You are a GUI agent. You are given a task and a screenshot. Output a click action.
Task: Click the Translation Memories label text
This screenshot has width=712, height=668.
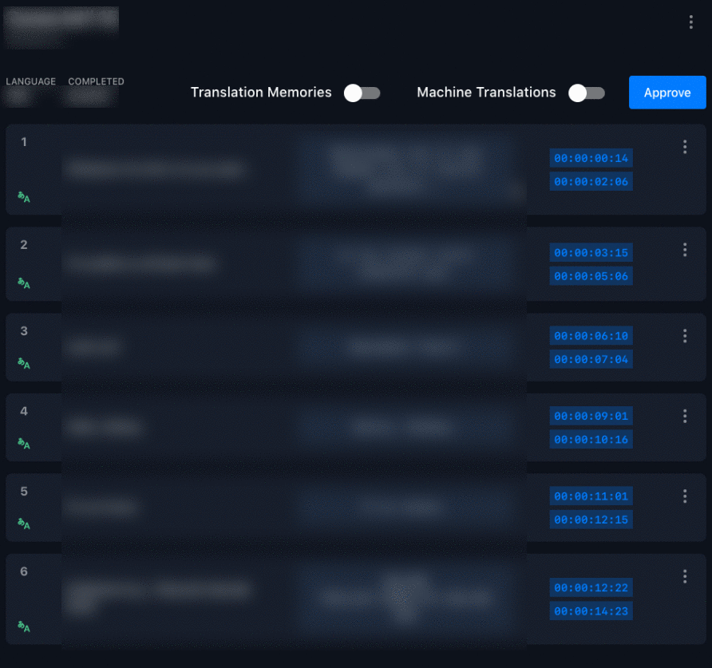[261, 93]
